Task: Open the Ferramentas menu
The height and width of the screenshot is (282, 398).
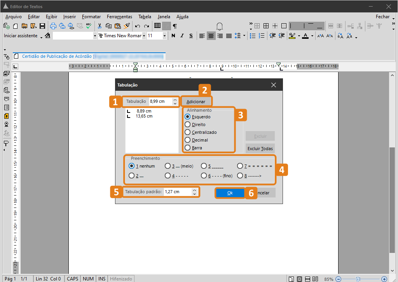Action: click(119, 17)
